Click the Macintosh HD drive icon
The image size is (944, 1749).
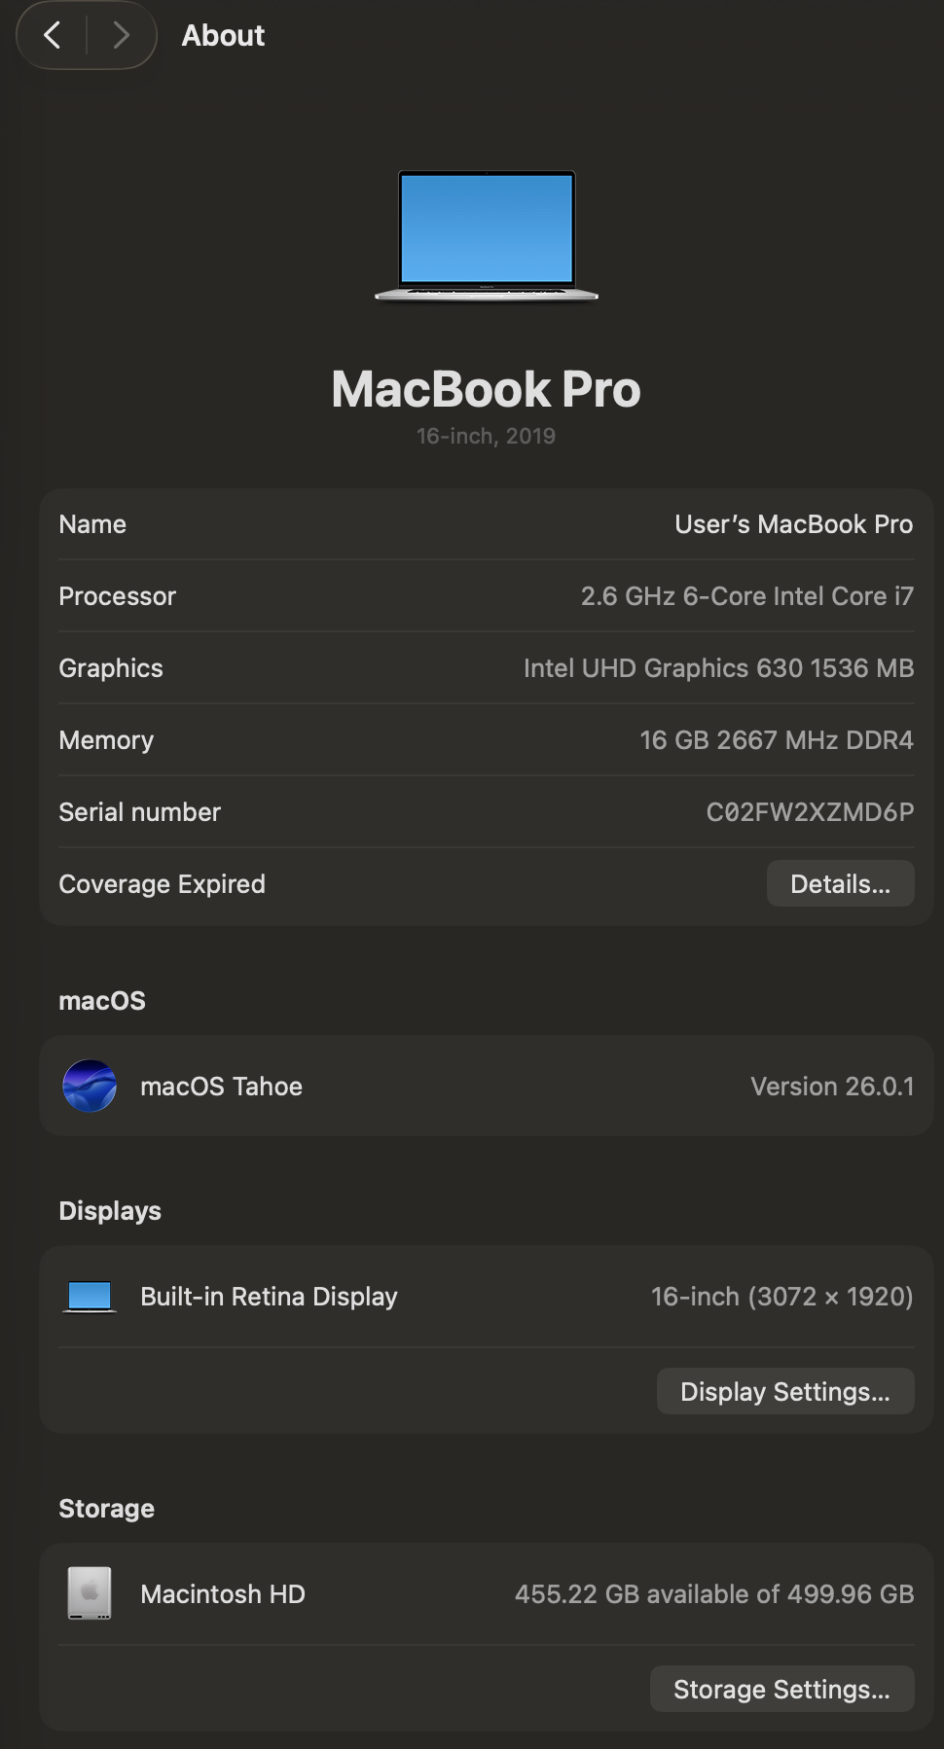coord(90,1593)
